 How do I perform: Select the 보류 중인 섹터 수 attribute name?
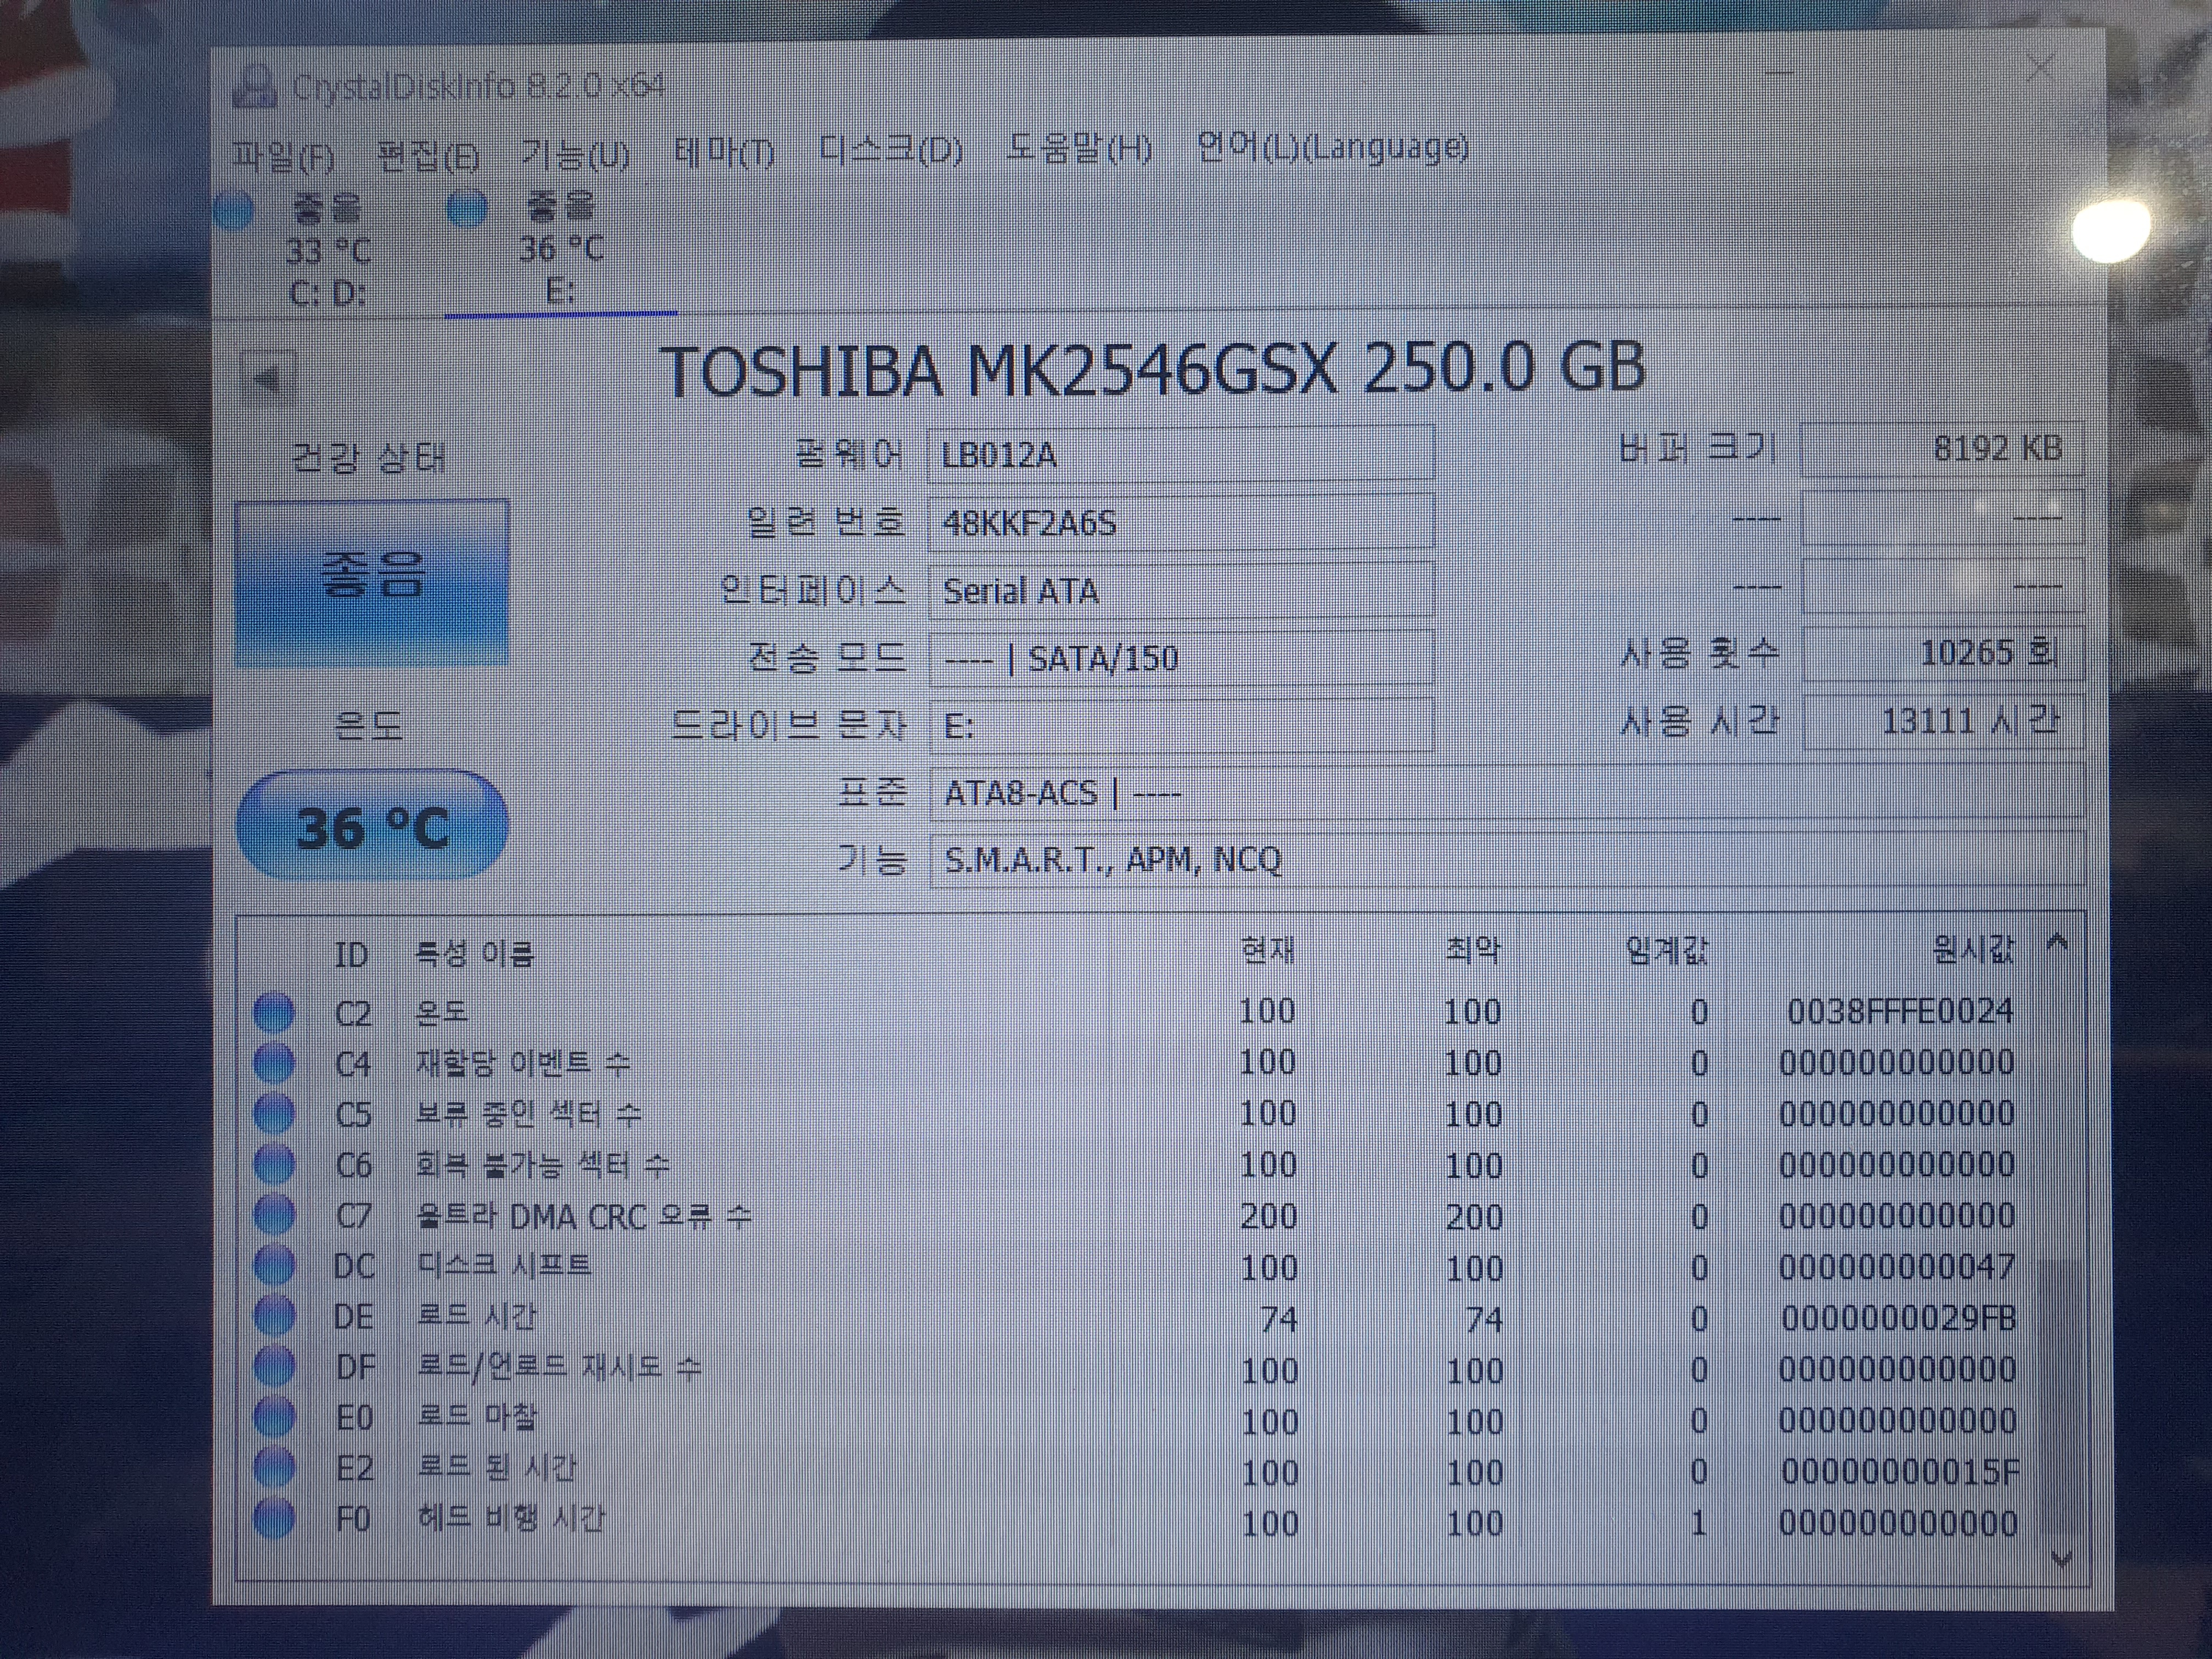[x=528, y=1113]
